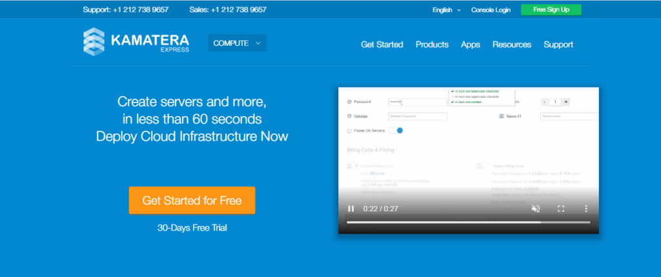Open the Resources menu
The height and width of the screenshot is (277, 661).
pos(511,44)
